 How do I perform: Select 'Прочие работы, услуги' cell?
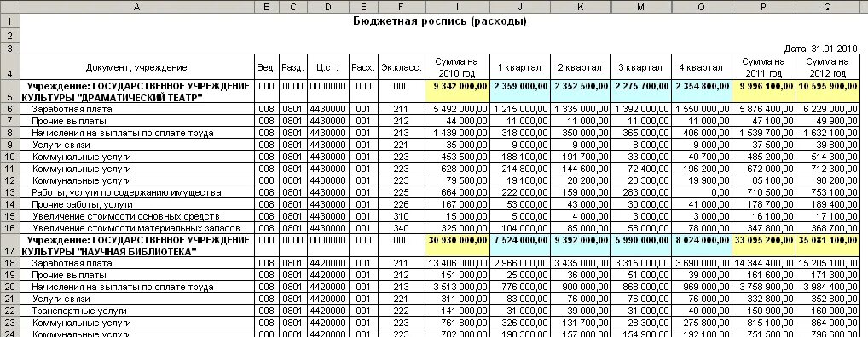[x=137, y=204]
